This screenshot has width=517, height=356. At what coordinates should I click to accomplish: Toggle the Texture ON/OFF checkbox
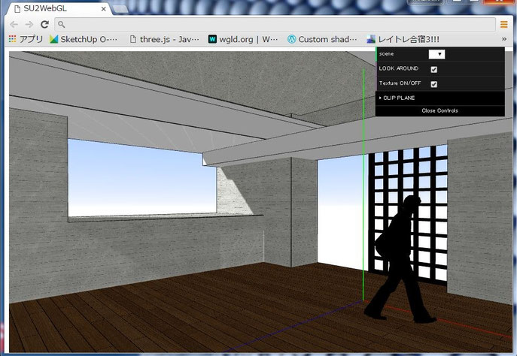pos(434,84)
